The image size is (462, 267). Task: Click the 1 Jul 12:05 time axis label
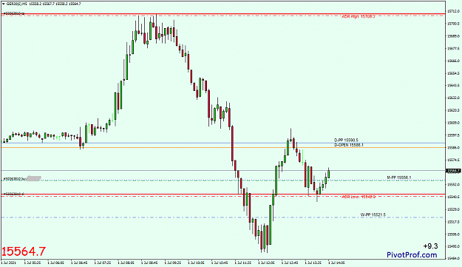point(266,263)
